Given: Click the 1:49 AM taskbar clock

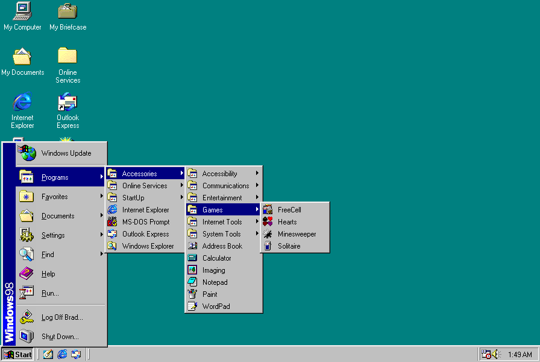Looking at the screenshot, I should pyautogui.click(x=520, y=354).
